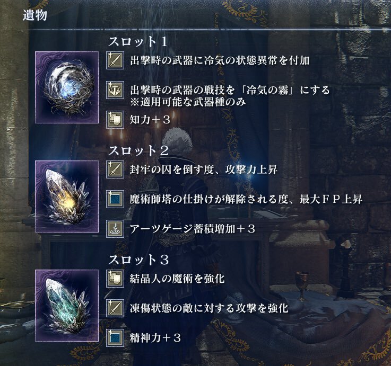Select effect text 凍傷状態の敵に対する攻撃を強化

(x=209, y=308)
